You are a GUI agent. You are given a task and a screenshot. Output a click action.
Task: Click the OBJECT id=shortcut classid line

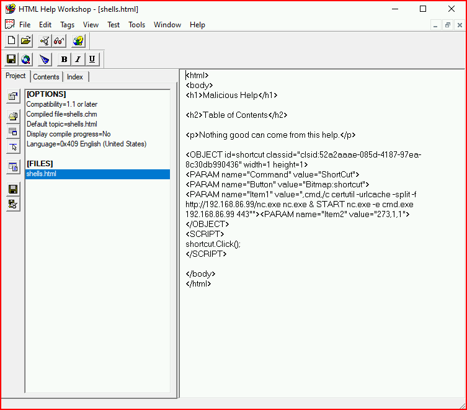(303, 159)
